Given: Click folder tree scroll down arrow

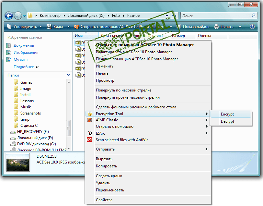Looking at the screenshot, I should pos(69,149).
